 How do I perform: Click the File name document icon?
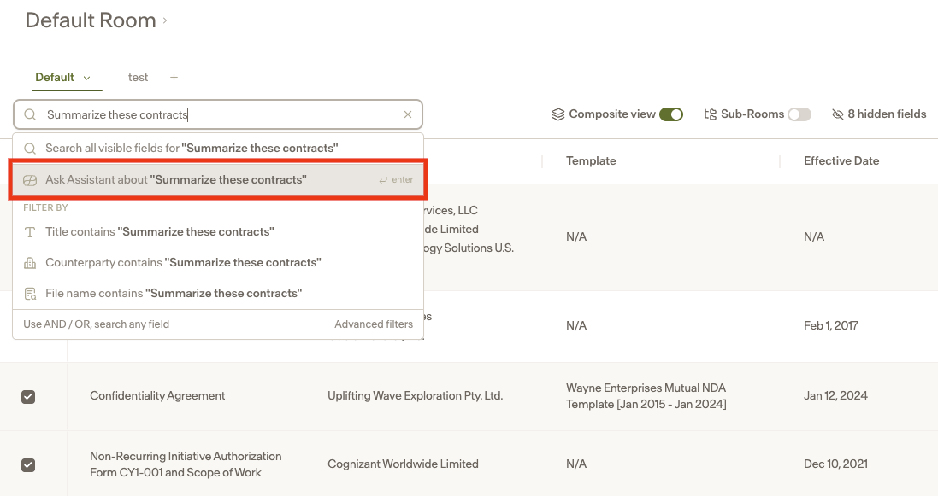[x=30, y=294]
